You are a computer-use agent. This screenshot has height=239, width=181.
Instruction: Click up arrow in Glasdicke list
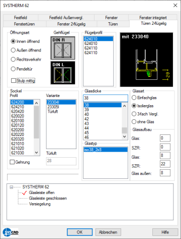pyautogui.click(x=124, y=106)
